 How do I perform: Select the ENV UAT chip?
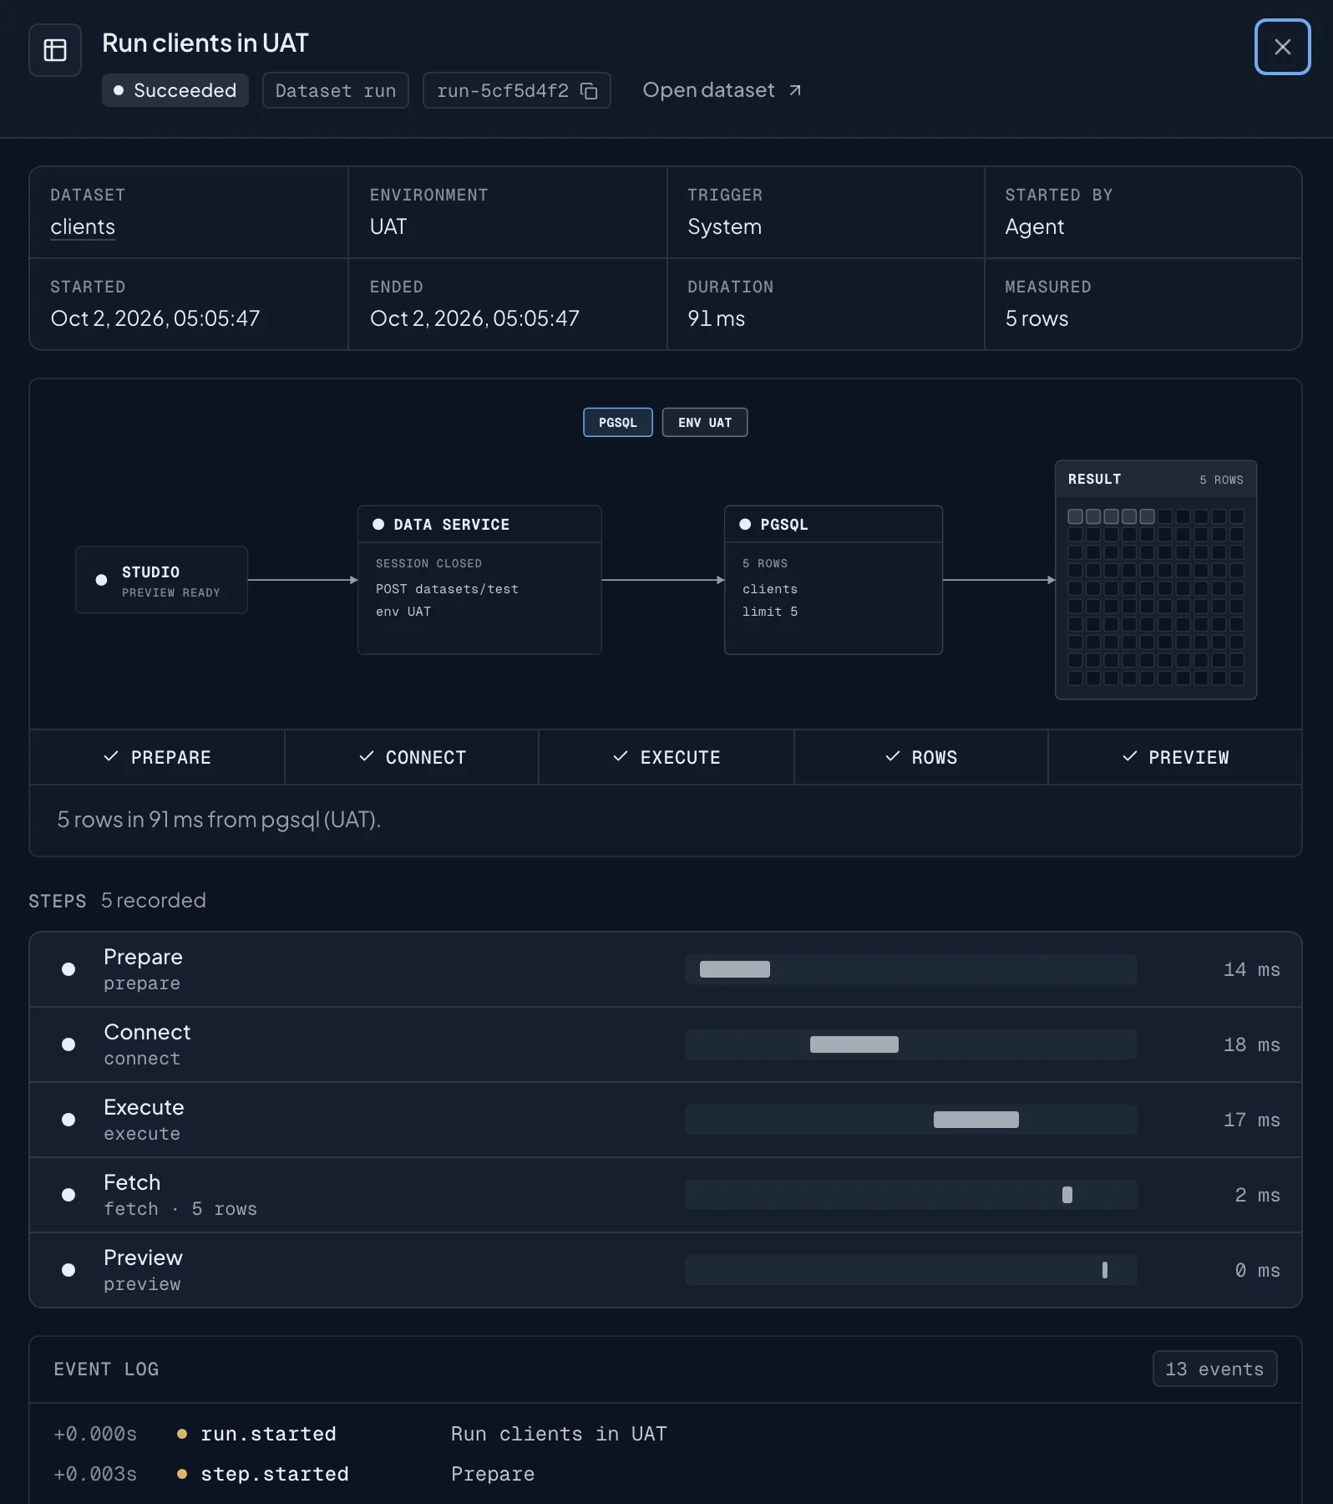pos(705,423)
